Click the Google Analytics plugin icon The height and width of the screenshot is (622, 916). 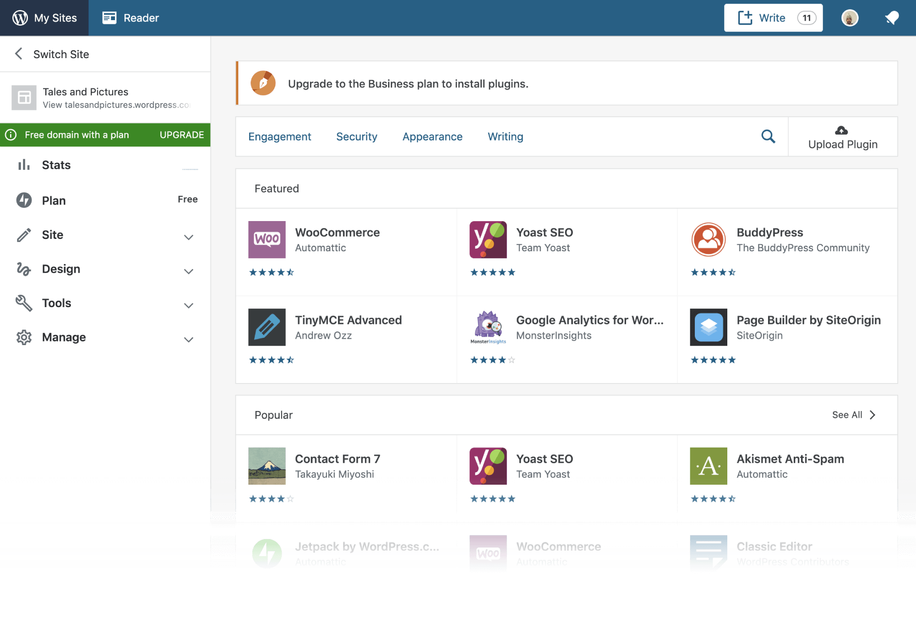(x=488, y=327)
